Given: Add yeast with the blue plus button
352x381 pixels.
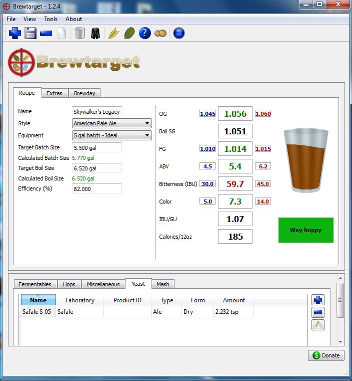Looking at the screenshot, I should (318, 300).
